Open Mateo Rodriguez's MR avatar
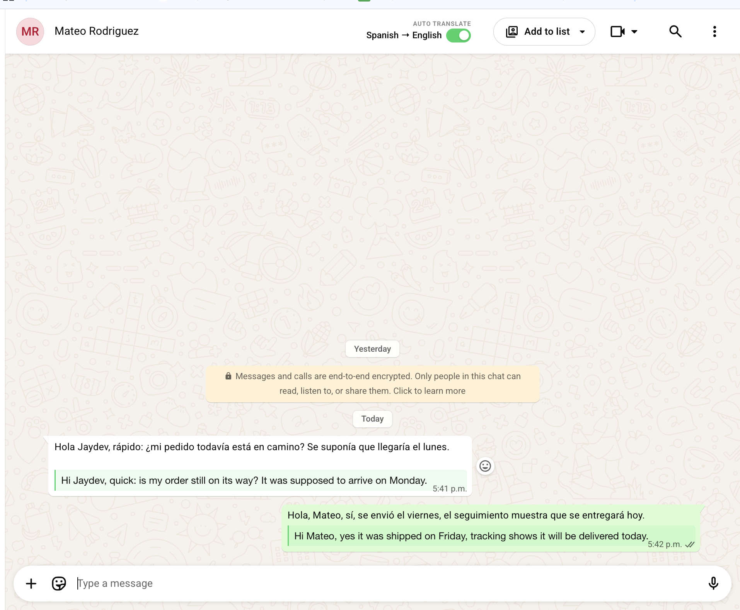The width and height of the screenshot is (740, 610). click(x=30, y=31)
